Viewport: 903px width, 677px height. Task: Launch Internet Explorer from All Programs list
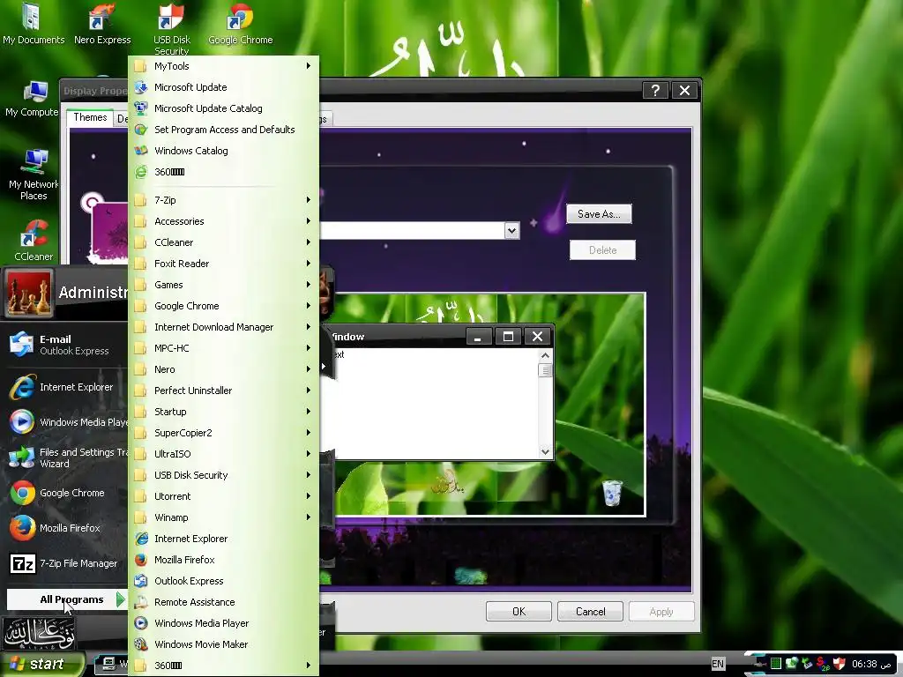[x=223, y=539]
